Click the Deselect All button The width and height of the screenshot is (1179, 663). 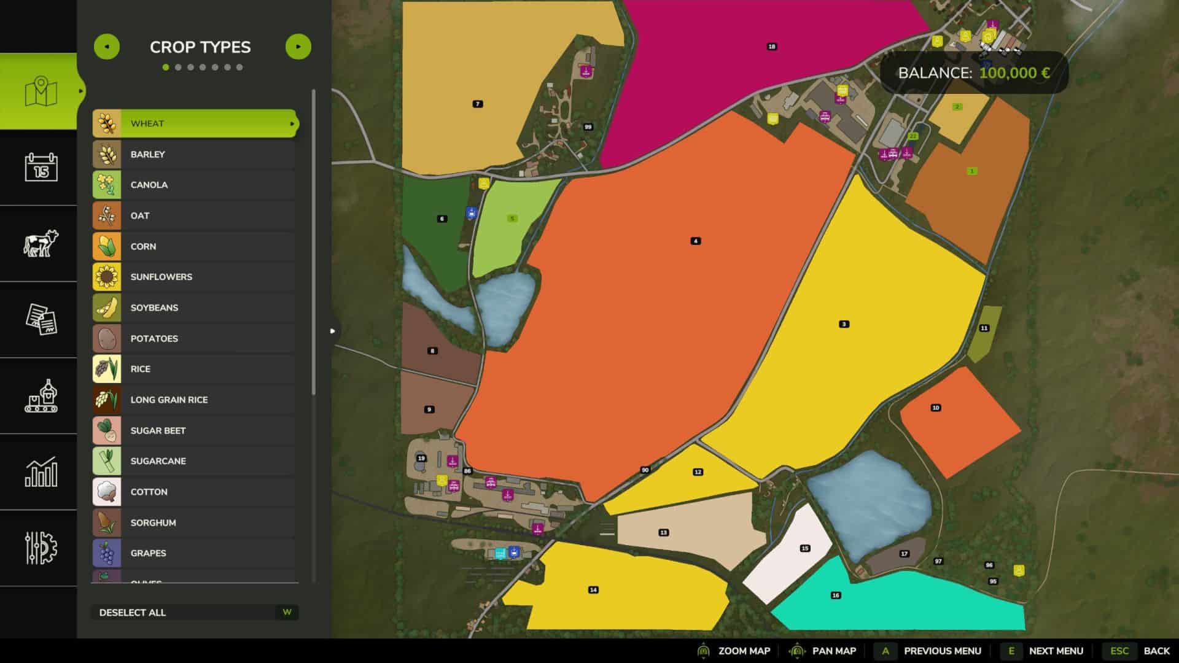(194, 612)
